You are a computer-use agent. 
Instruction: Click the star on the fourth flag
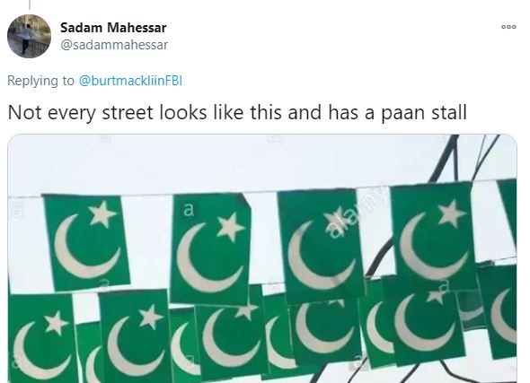[452, 213]
